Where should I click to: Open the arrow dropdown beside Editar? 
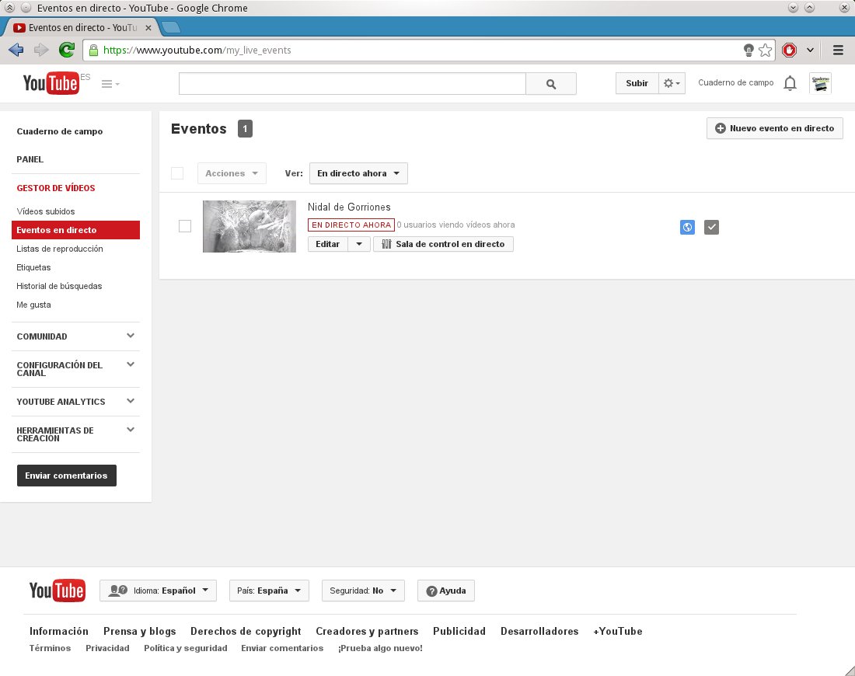pyautogui.click(x=359, y=244)
